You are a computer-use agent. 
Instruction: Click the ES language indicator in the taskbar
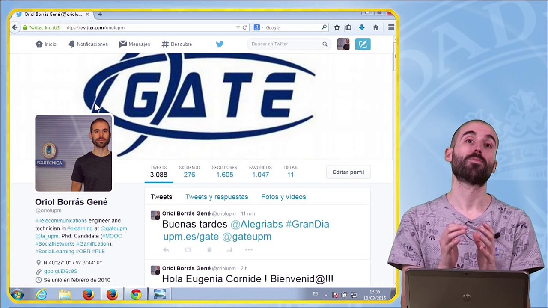click(316, 294)
